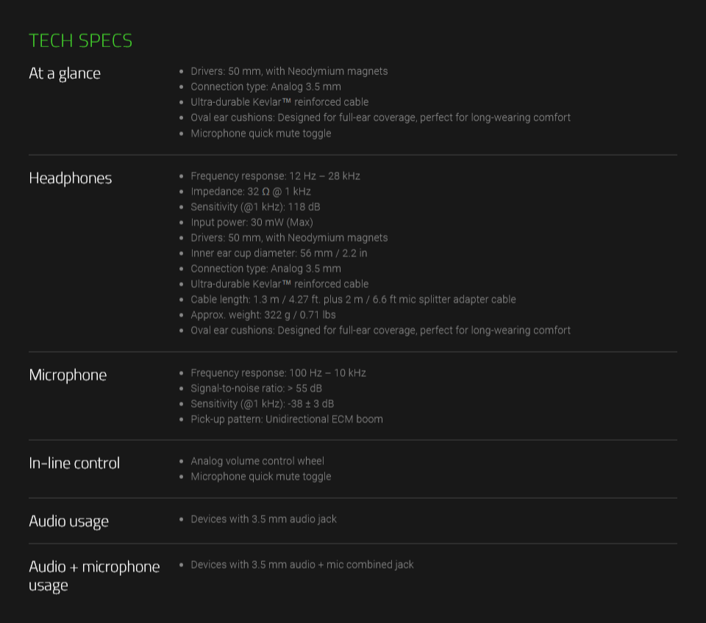Select Devices with 3.5 mm audio jack
Viewport: 706px width, 623px height.
(263, 519)
